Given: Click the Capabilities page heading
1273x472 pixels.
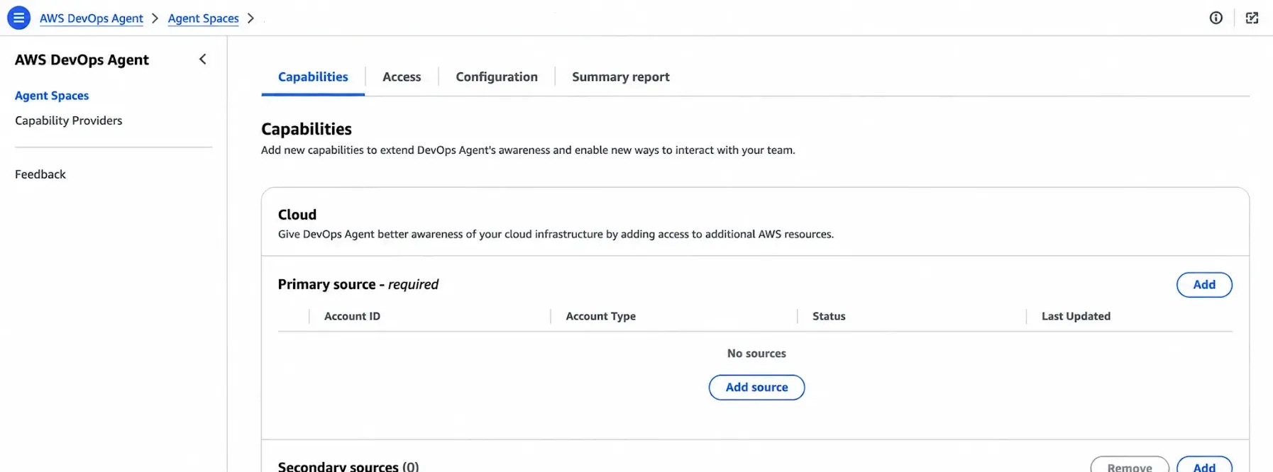Looking at the screenshot, I should pos(307,129).
